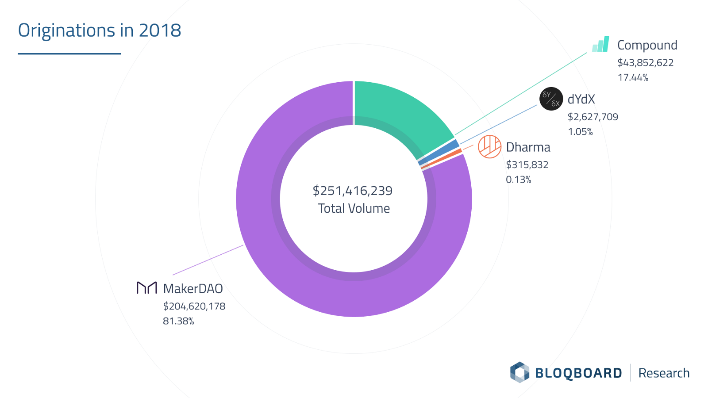Click the "Research" text
Image resolution: width=708 pixels, height=398 pixels.
(x=664, y=373)
